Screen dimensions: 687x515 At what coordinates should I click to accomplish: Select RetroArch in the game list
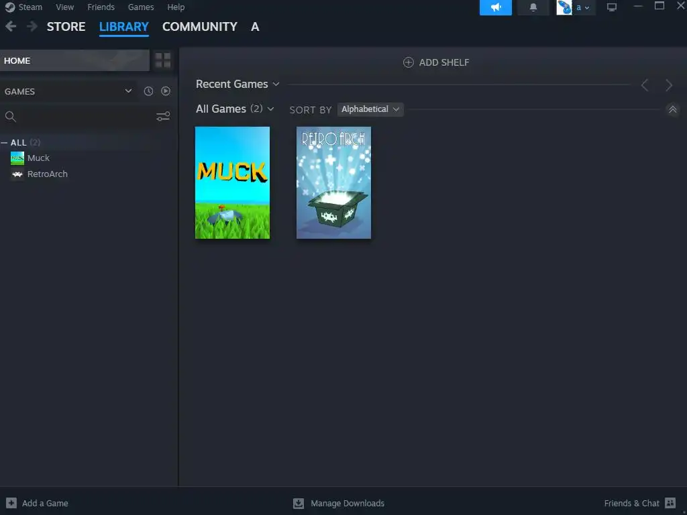click(x=48, y=174)
